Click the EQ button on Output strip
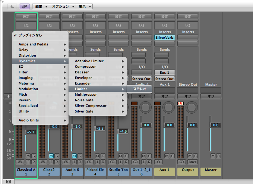The height and width of the screenshot is (184, 253). click(x=188, y=25)
